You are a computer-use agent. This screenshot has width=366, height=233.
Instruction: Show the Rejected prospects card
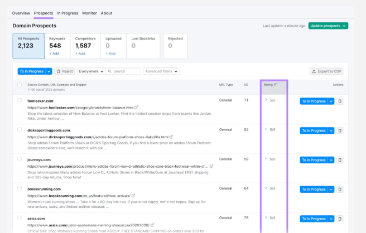(175, 46)
